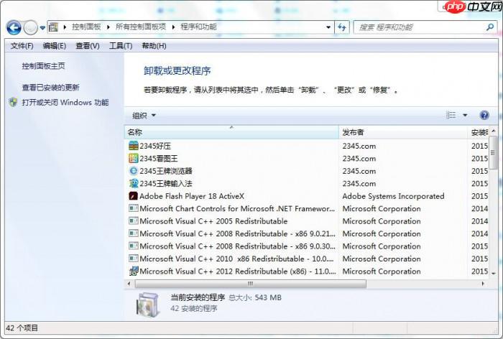Image resolution: width=503 pixels, height=339 pixels.
Task: Select the 程序和功能 breadcrumb segment
Action: coord(198,27)
